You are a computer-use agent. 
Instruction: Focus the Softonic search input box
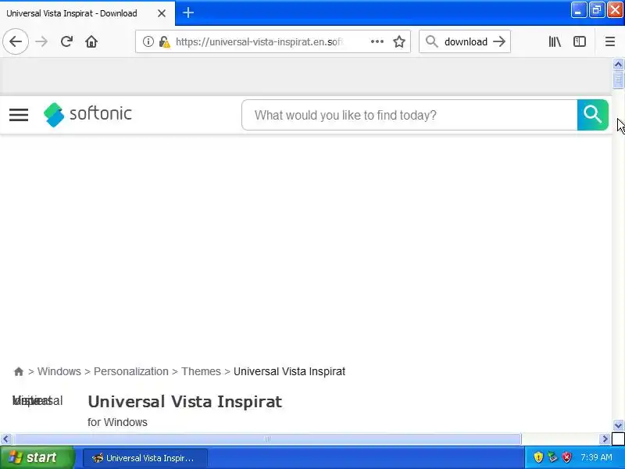tap(409, 115)
